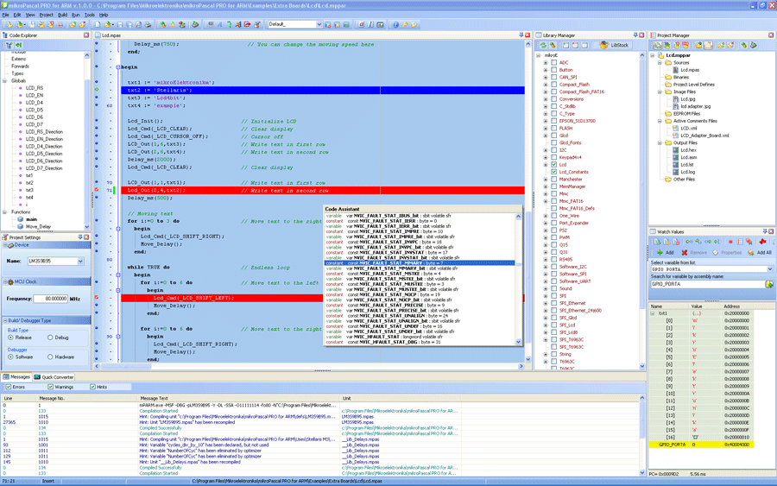Open the Build menu
This screenshot has width=777, height=486.
pos(62,15)
